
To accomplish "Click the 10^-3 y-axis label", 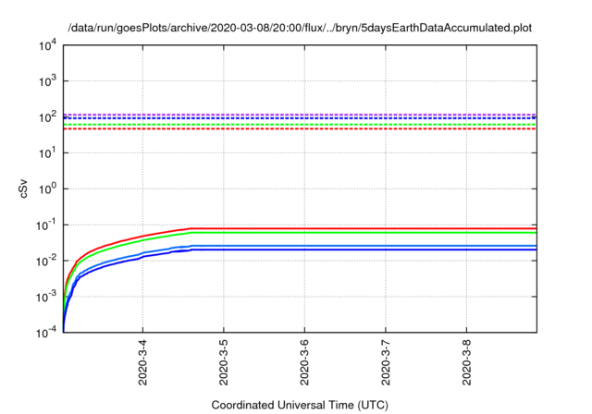I will coord(46,298).
